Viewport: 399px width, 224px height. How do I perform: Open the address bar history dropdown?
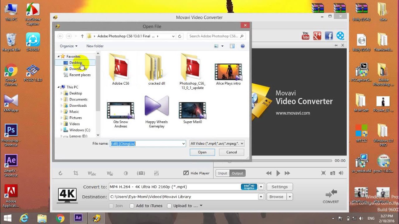[x=173, y=36]
